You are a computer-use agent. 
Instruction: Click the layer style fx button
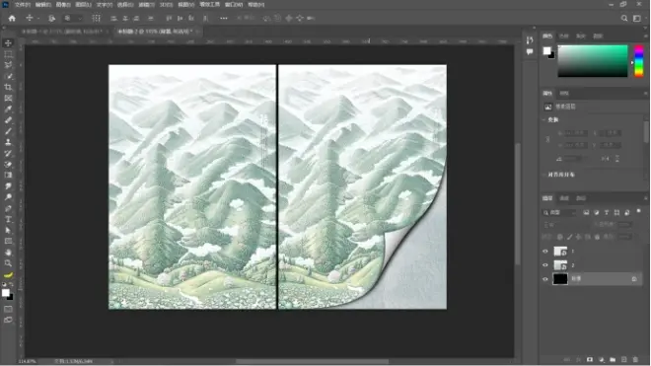point(578,359)
